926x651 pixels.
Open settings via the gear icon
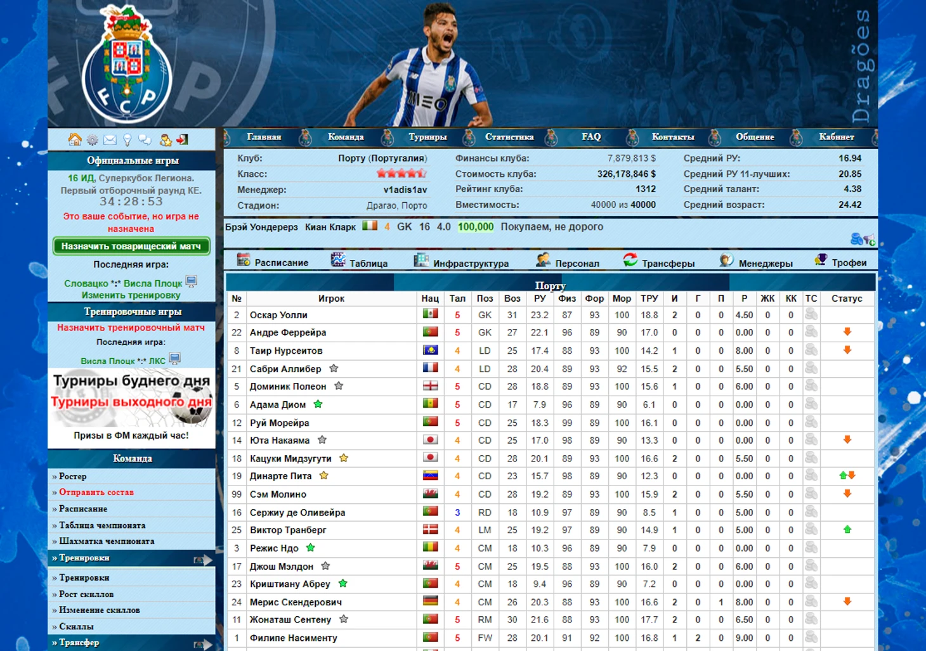[x=93, y=140]
